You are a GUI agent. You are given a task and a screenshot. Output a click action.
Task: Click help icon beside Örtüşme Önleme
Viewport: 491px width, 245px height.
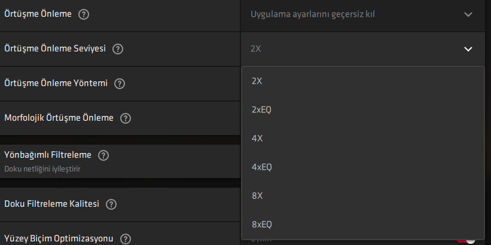click(84, 14)
